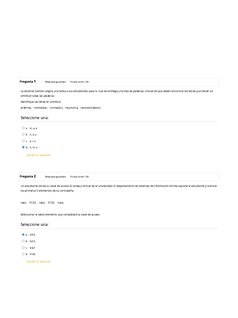The width and height of the screenshot is (238, 318).
Task: Select option a 'm, a, e' in Pregunta 1
Action: [x=23, y=128]
